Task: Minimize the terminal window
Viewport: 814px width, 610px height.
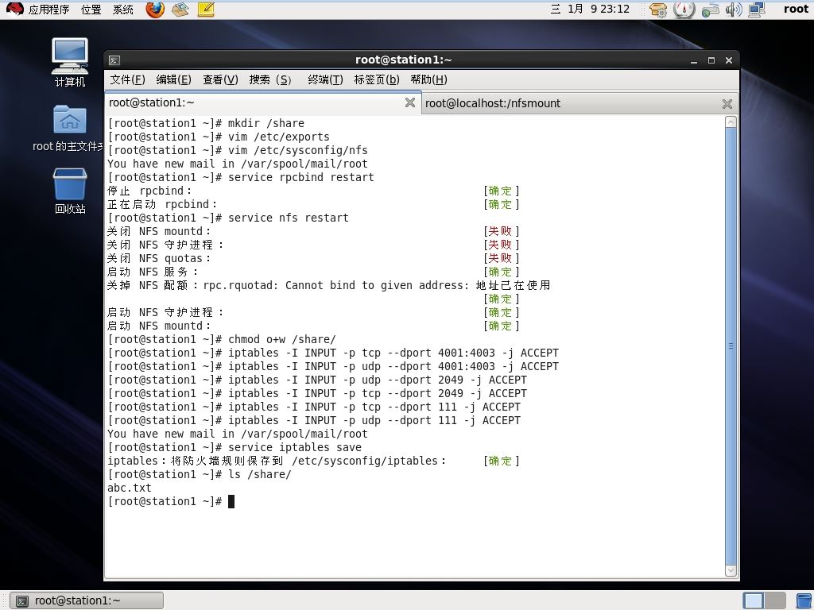Action: [693, 60]
